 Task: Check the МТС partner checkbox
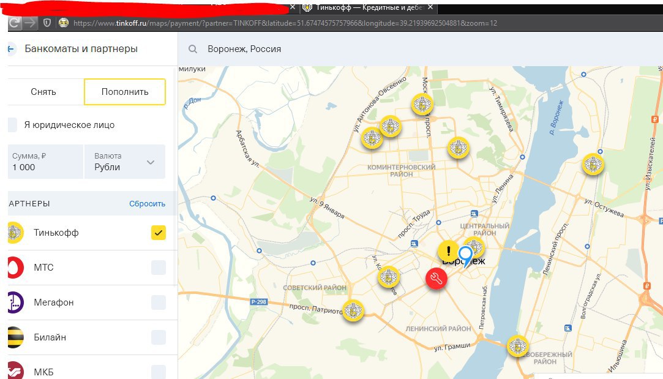coord(159,268)
